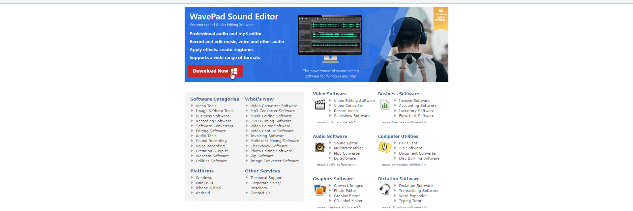633x211 pixels.
Task: Select Audio Tools in categories
Action: (206, 136)
